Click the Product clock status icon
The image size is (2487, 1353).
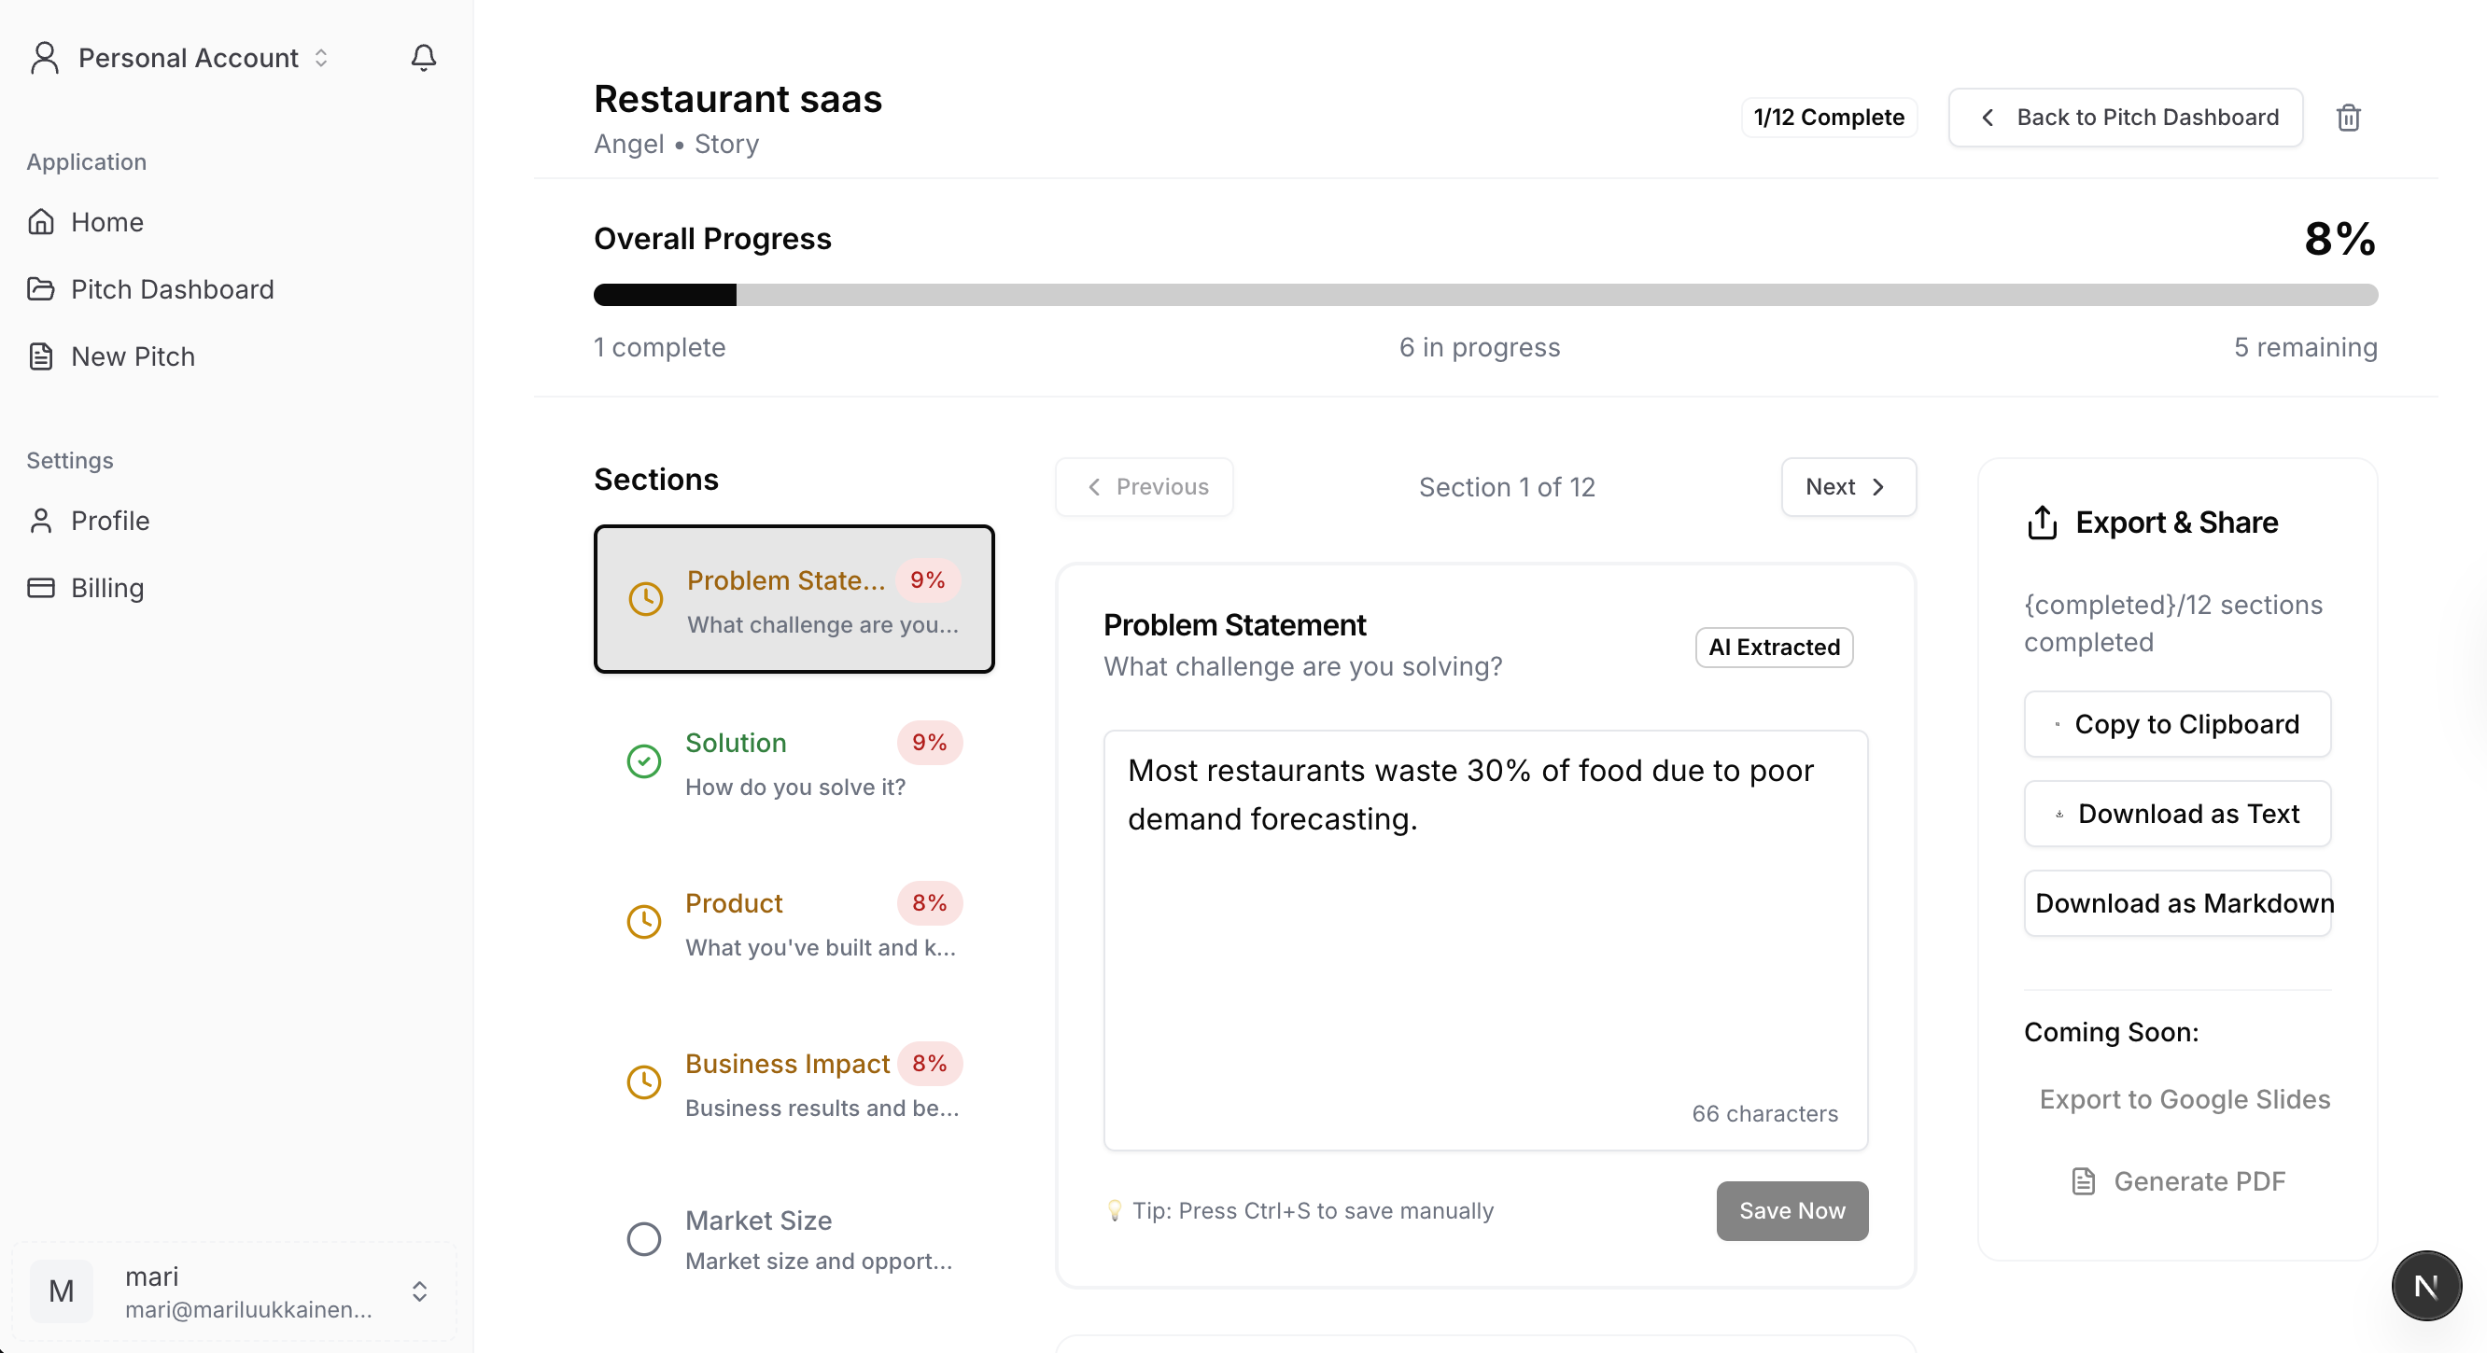coord(644,922)
